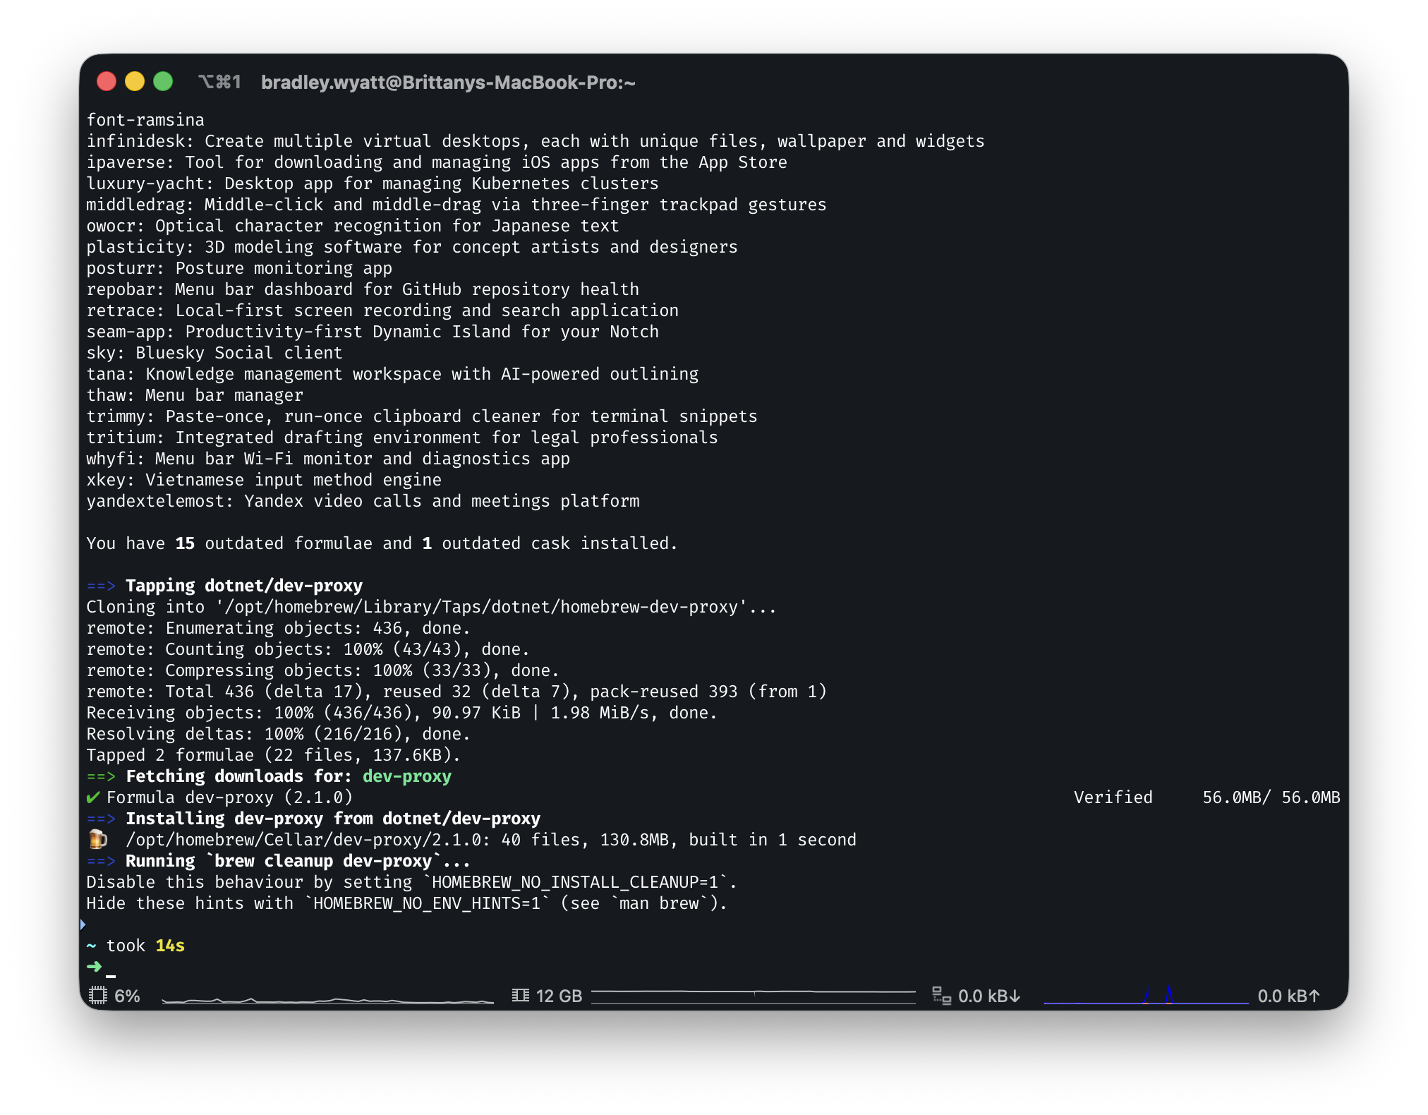1428x1115 pixels.
Task: Click the green dev-proxy text after Fetching
Action: [406, 776]
